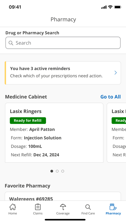Click the search magnifying glass icon
The image size is (126, 223).
pos(11,43)
